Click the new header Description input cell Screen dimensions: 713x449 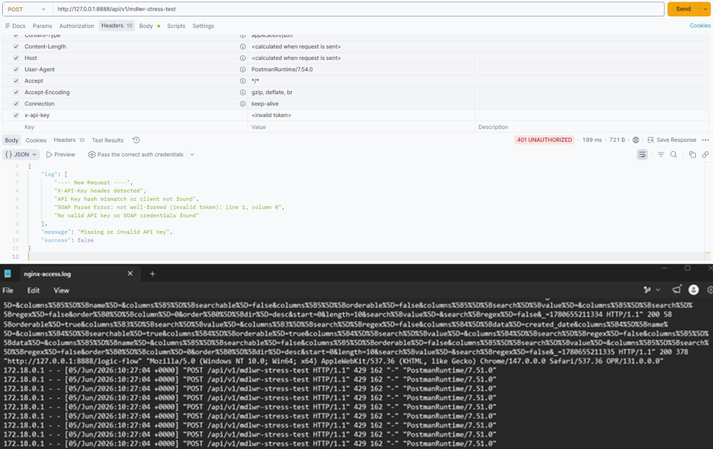(x=591, y=127)
